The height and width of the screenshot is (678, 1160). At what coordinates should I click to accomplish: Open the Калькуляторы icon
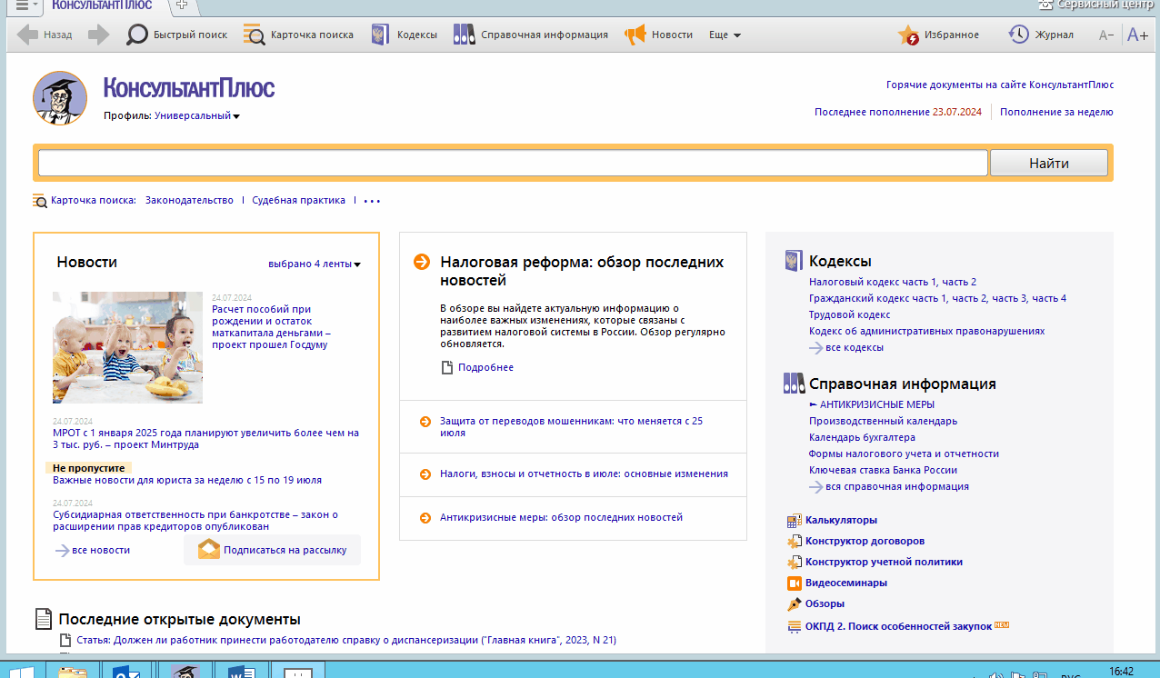coord(794,521)
